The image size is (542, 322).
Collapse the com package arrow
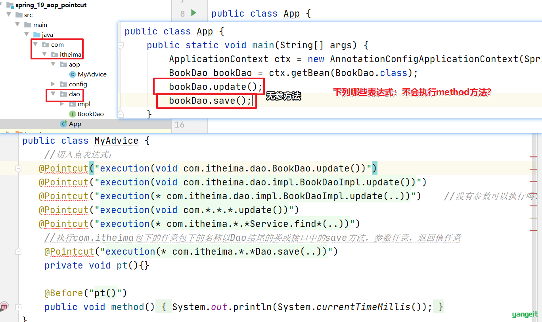(36, 44)
